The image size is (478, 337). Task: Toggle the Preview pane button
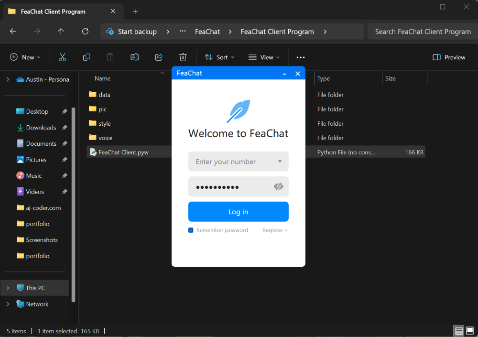448,57
